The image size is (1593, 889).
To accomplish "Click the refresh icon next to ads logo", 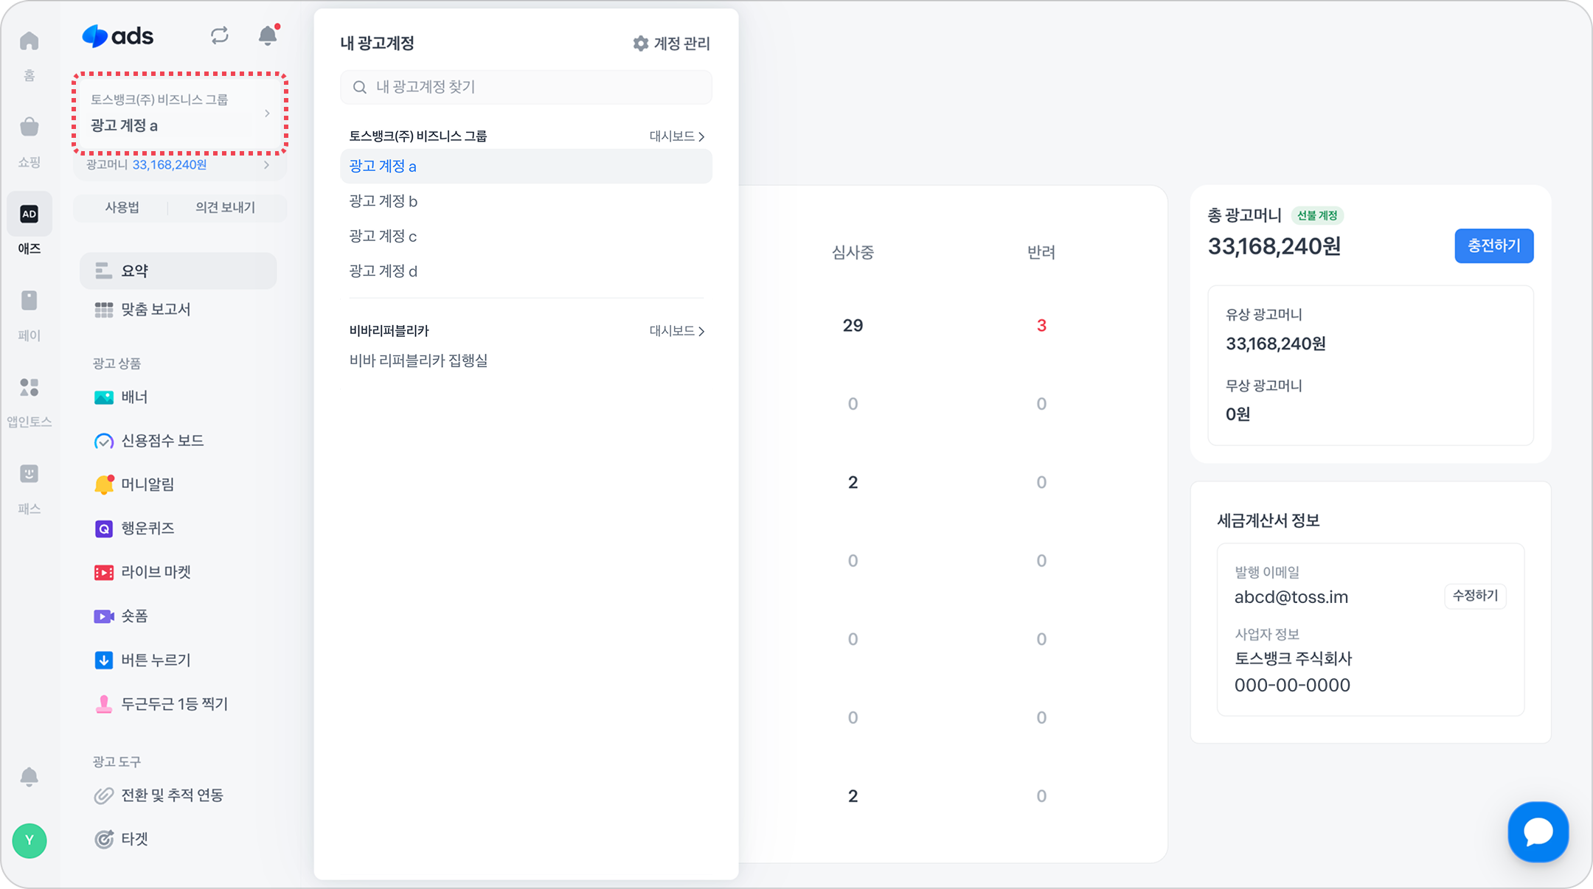I will (x=219, y=35).
